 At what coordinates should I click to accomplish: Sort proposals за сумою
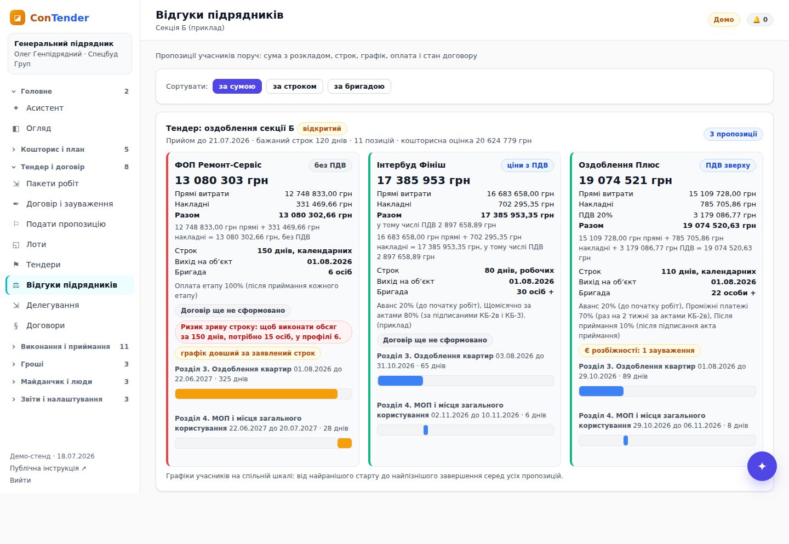click(x=237, y=87)
